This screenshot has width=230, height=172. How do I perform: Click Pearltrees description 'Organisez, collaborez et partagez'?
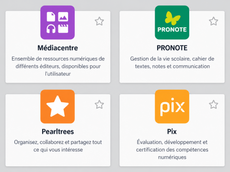[58, 146]
